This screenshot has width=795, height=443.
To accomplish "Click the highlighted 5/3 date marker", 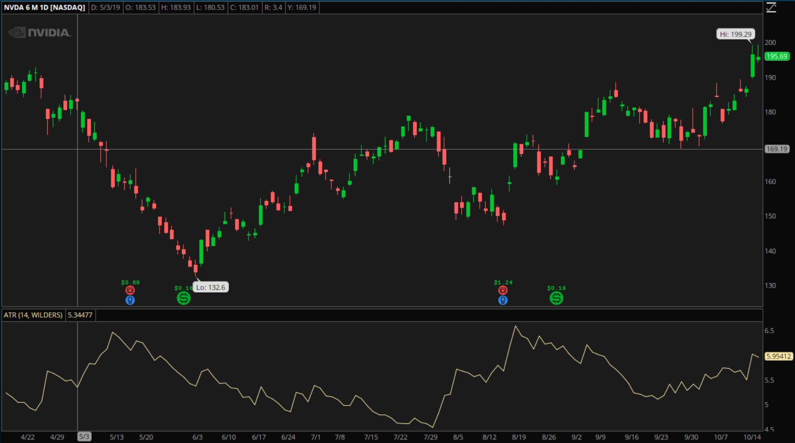I will coord(84,436).
